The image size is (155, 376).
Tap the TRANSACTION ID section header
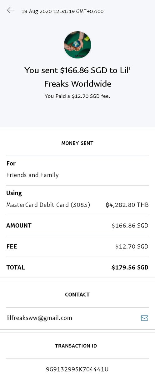coord(76,346)
